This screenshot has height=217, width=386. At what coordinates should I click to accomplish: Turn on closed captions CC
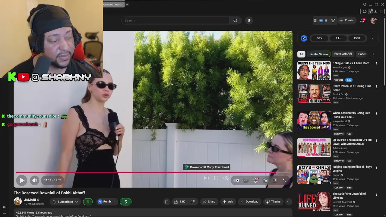click(246, 181)
